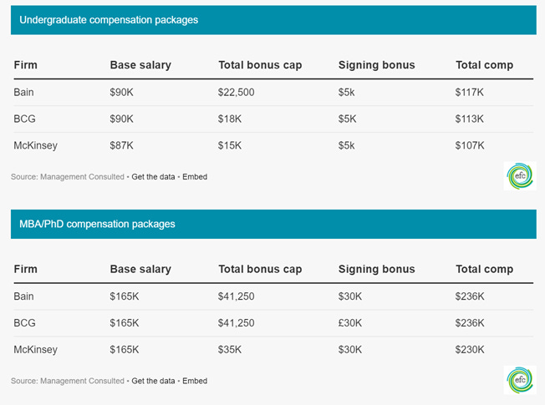Open Get the data link under the MBA/PhD table

(x=153, y=381)
